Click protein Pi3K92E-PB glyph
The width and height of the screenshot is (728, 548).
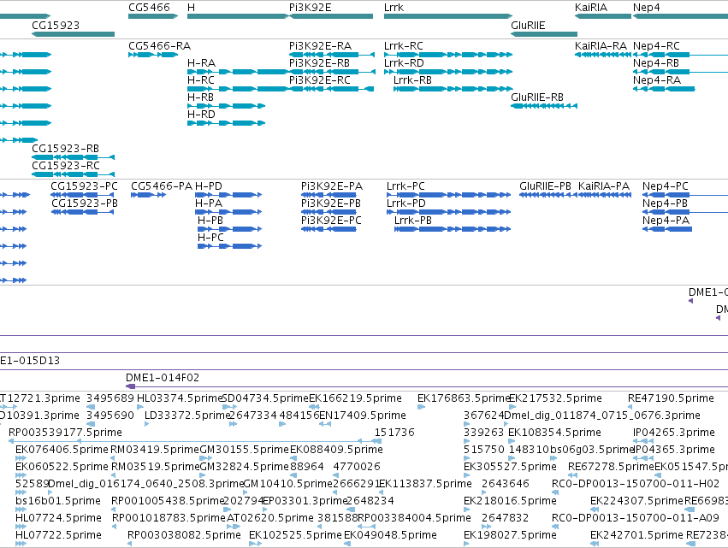pyautogui.click(x=328, y=212)
